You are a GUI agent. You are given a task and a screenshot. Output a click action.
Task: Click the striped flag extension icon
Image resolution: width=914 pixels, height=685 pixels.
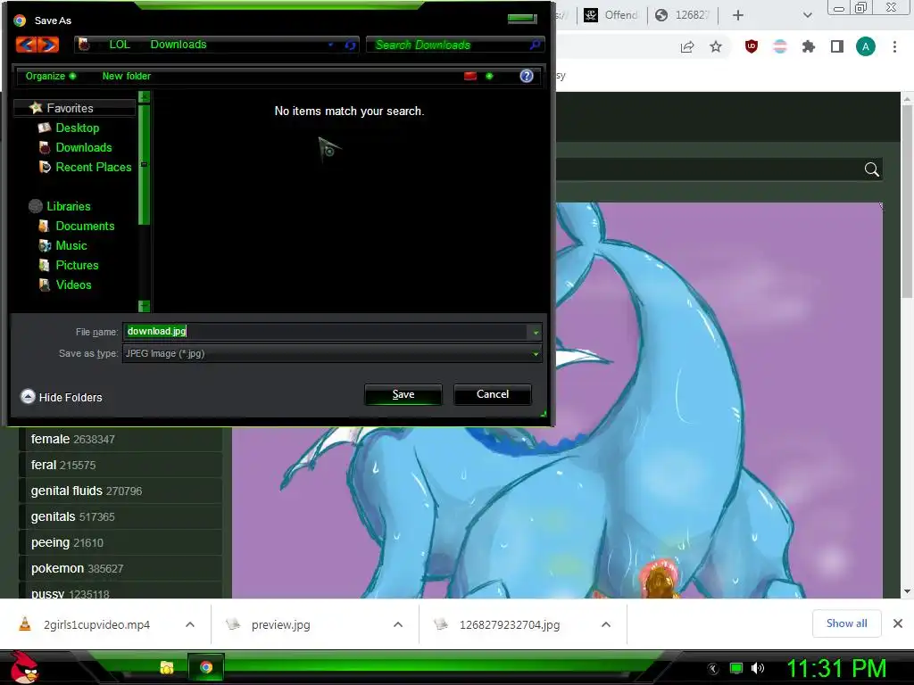(x=780, y=46)
